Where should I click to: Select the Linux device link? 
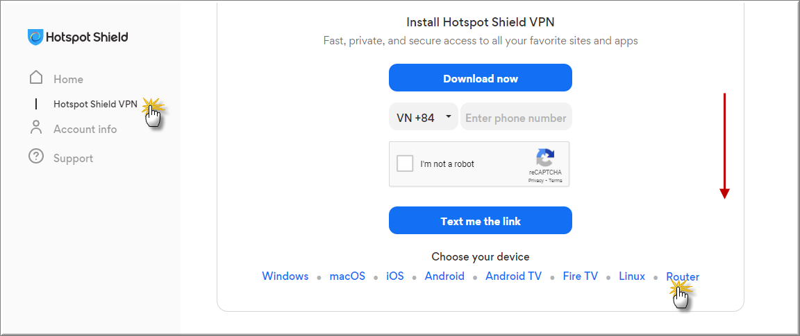click(x=632, y=276)
